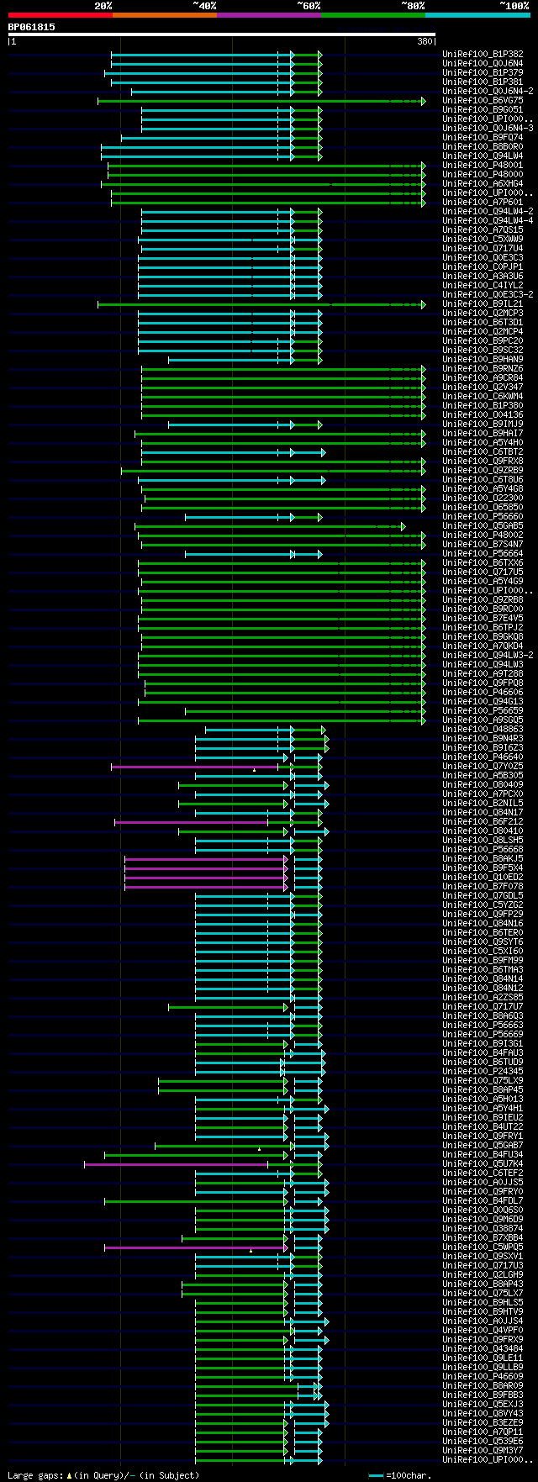Select the UniRef100_A2ZS85 label
Screen dimensions: 538x1482
click(483, 998)
